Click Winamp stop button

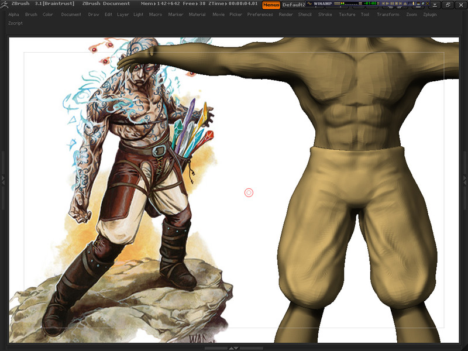tap(397, 4)
